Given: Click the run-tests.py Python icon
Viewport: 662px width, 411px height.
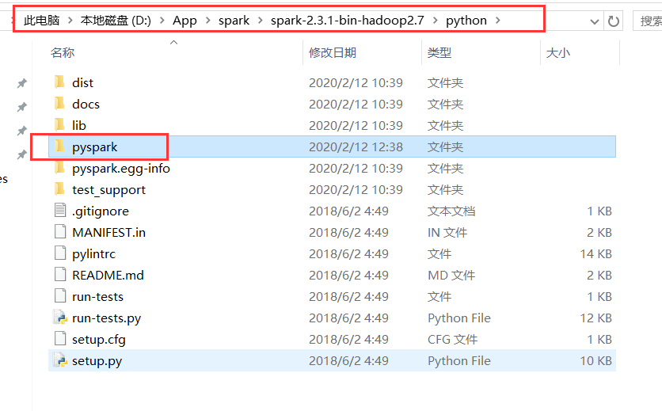Looking at the screenshot, I should [x=60, y=318].
